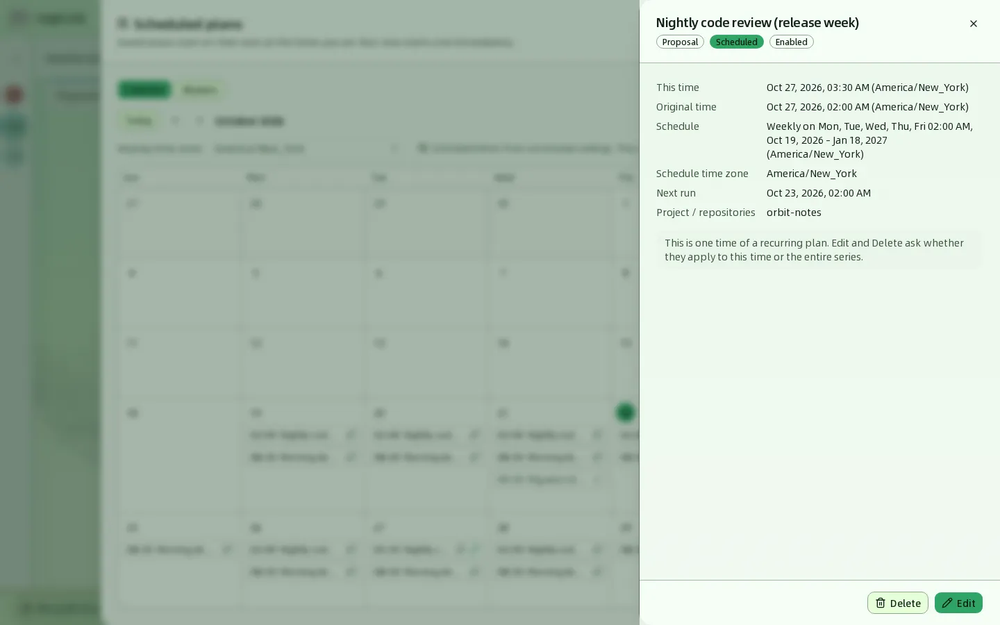Edit the Nightly code review plan
The image size is (1000, 625).
958,603
